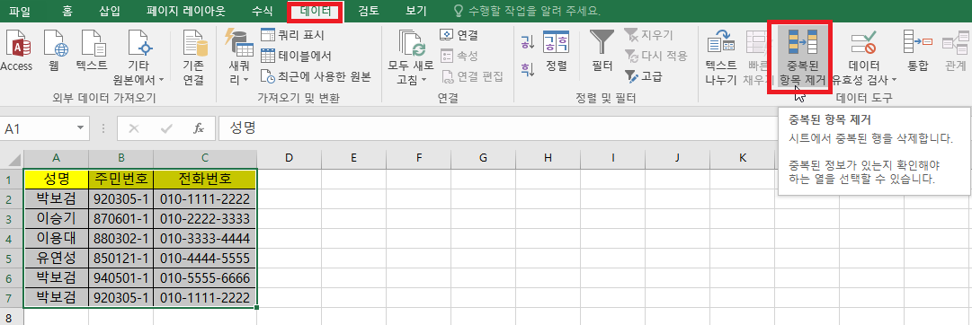
Task: Click the 속성 button
Action: pyautogui.click(x=459, y=56)
